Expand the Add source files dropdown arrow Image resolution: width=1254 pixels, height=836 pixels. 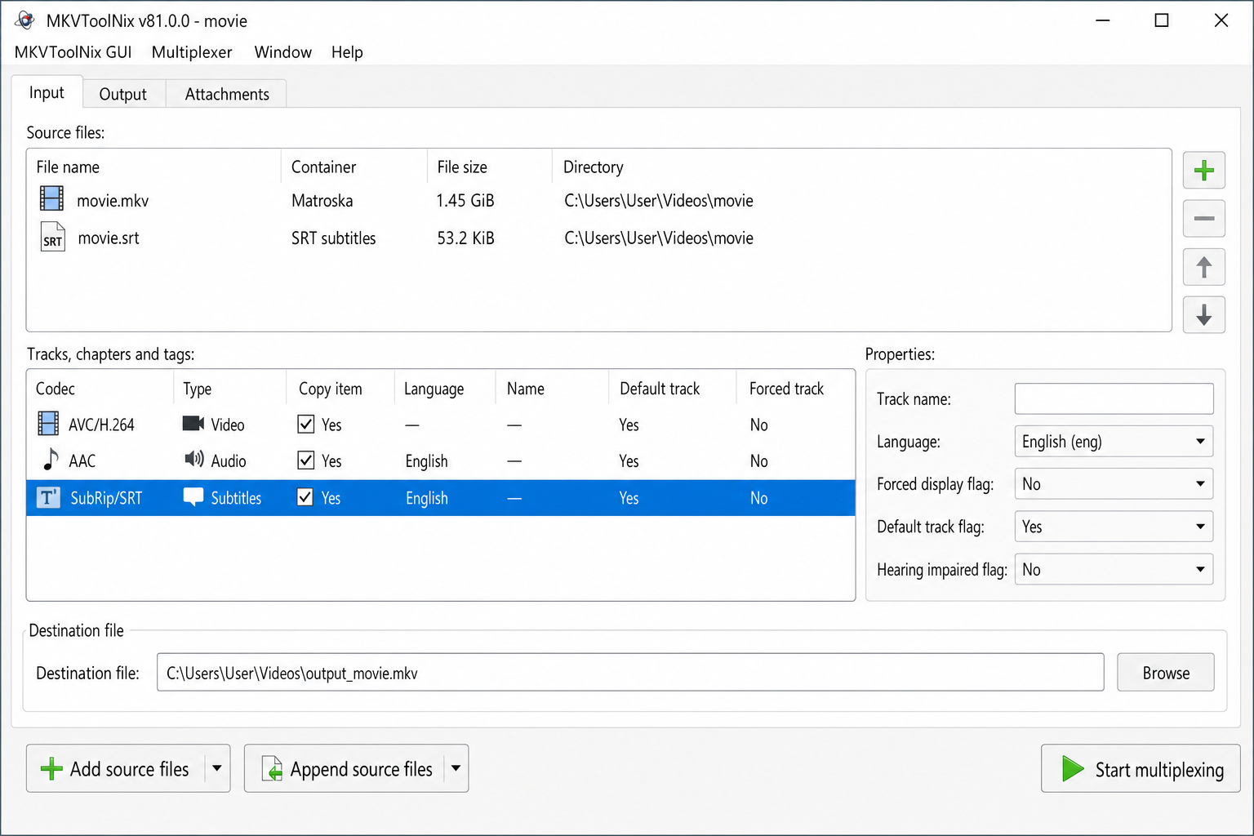coord(217,768)
